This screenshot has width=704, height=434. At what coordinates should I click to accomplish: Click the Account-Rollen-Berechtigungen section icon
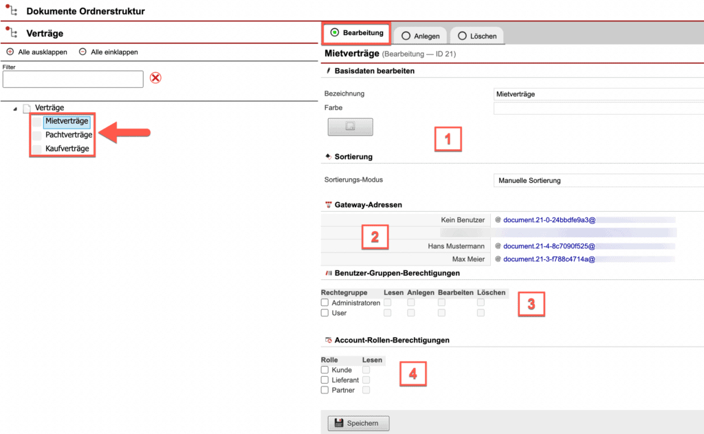[328, 339]
